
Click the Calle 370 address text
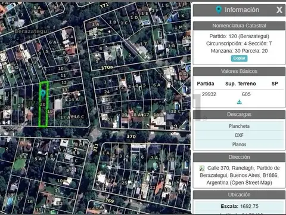240,175
